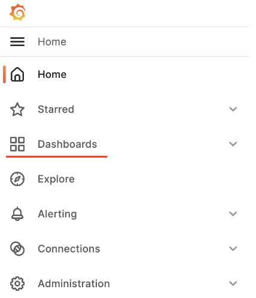This screenshot has width=256, height=298.
Task: Expand the Connections section chevron
Action: click(233, 248)
